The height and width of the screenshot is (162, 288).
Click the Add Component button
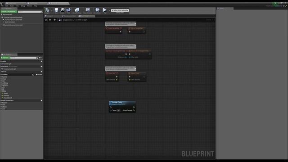click(9, 12)
